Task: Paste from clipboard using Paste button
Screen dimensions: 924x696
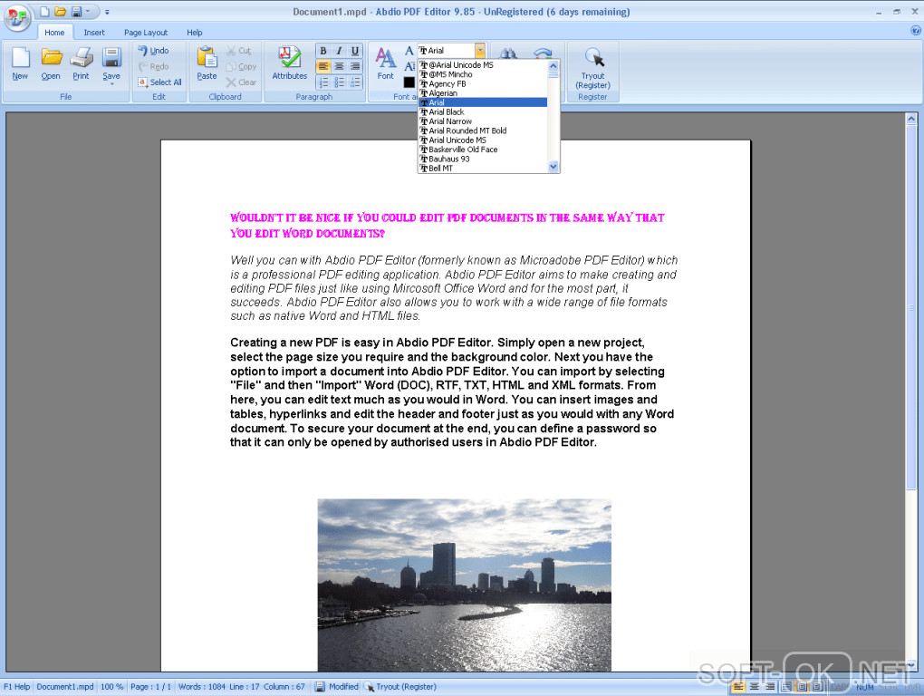Action: (x=207, y=64)
